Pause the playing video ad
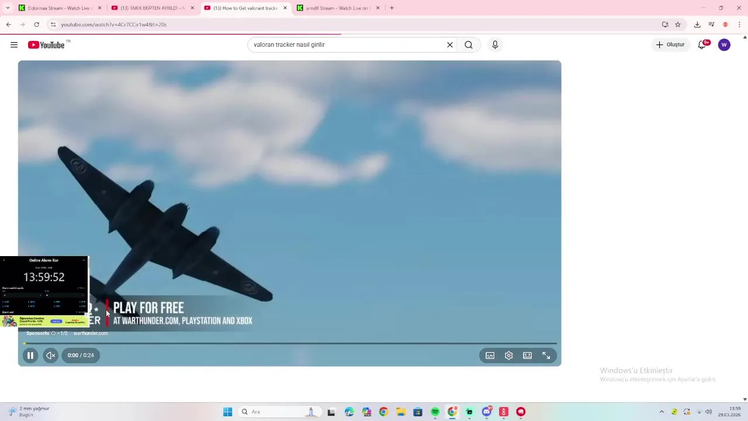Screen dimensions: 748x421 [30, 356]
